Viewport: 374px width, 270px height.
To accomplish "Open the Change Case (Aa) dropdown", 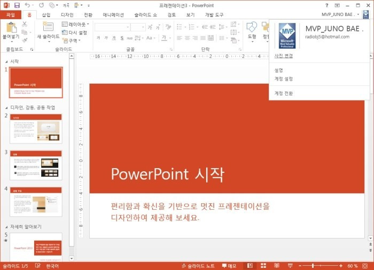I will click(x=151, y=38).
